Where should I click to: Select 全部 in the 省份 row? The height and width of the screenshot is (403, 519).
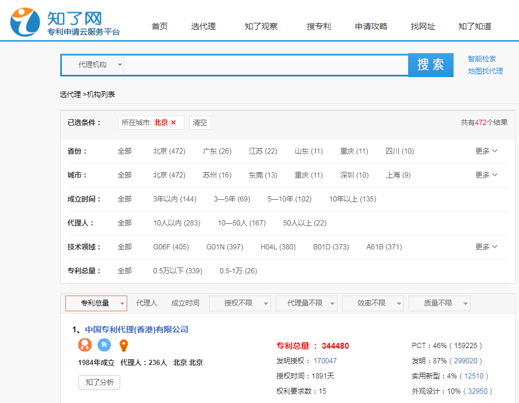[125, 151]
